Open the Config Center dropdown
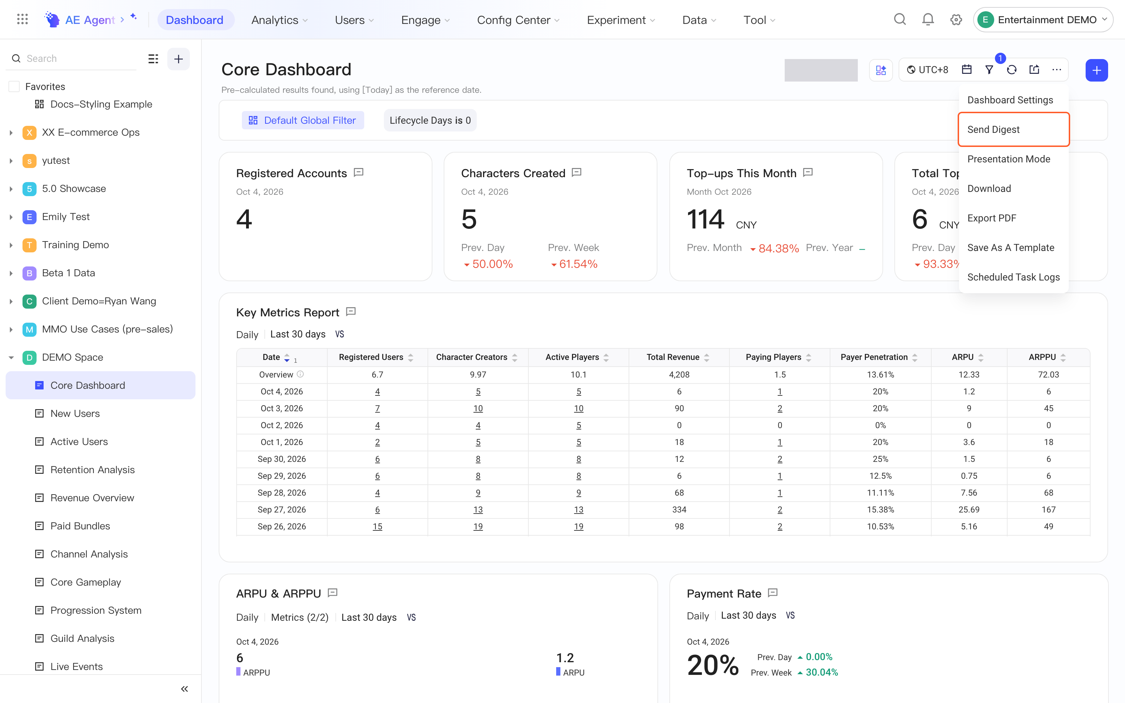The width and height of the screenshot is (1125, 703). coord(518,20)
